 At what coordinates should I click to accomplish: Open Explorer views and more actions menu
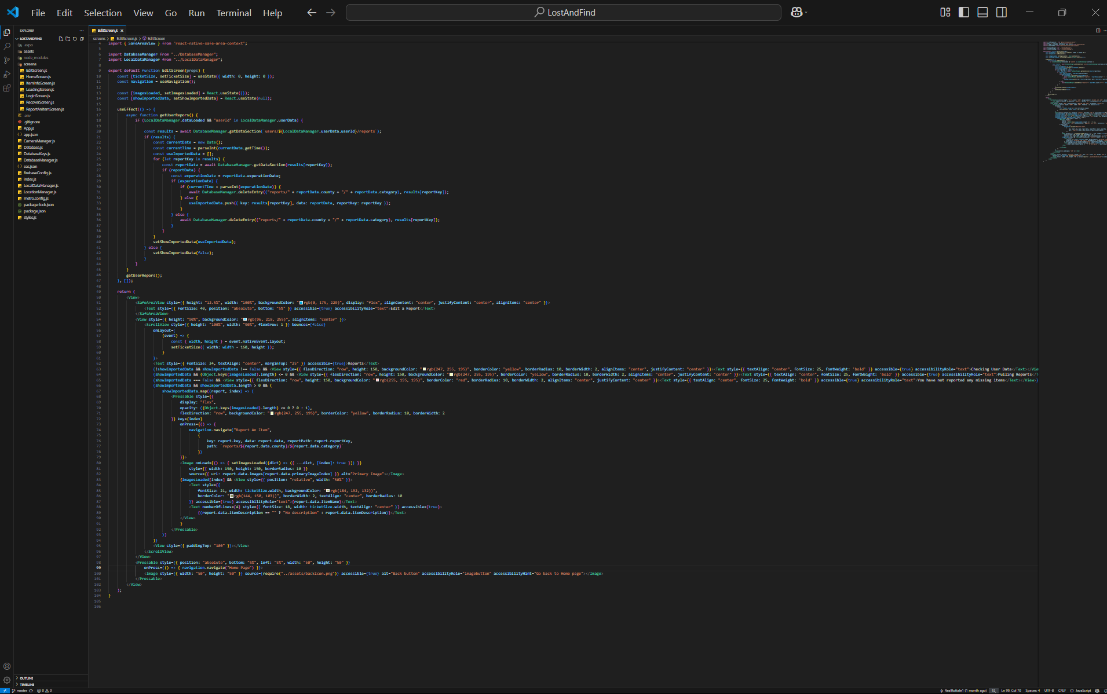tap(82, 31)
